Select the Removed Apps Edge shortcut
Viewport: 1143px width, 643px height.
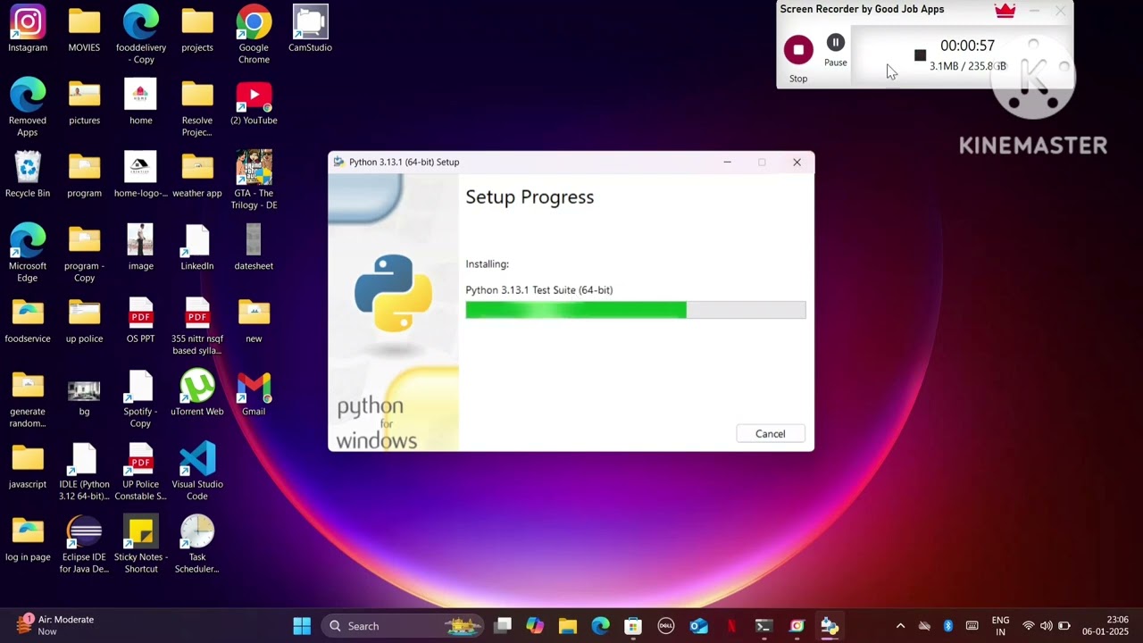point(28,107)
